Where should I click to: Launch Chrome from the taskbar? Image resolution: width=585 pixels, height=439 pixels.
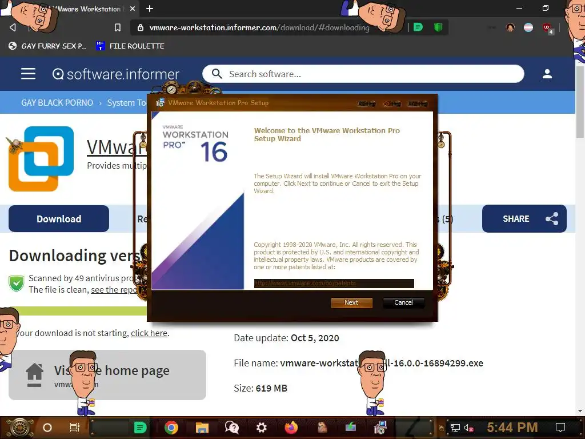coord(171,428)
